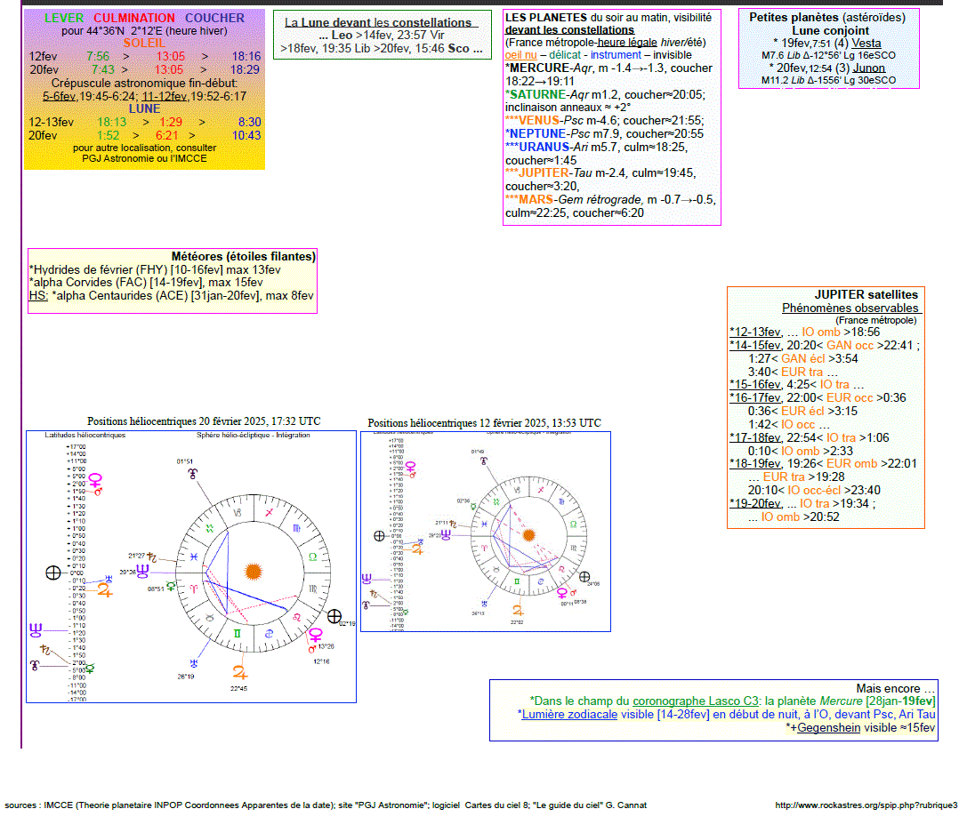Click the '*MERCURE' planet entry
This screenshot has height=817, width=967.
[x=537, y=68]
